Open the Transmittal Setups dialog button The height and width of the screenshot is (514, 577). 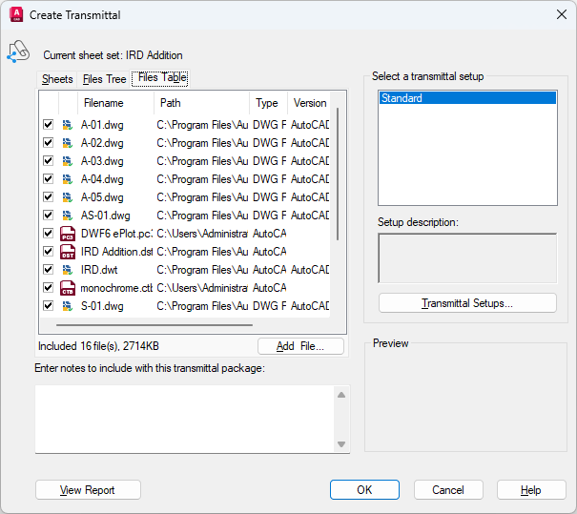(467, 303)
